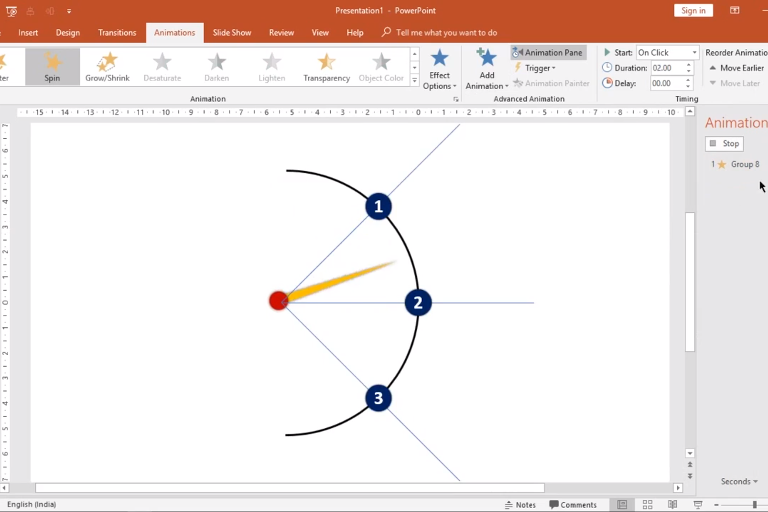The height and width of the screenshot is (512, 768).
Task: Toggle the Notes pane
Action: tap(520, 504)
